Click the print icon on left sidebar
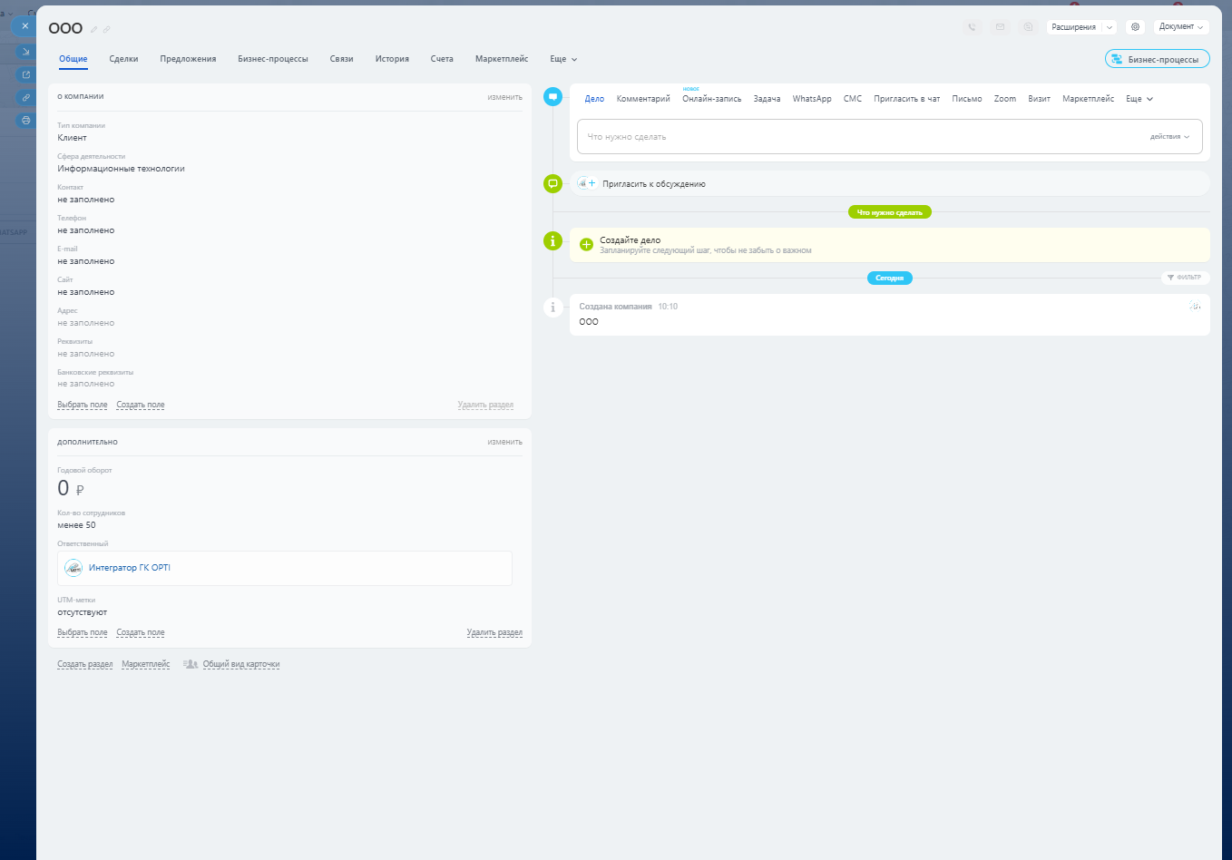This screenshot has height=860, width=1232. click(25, 120)
